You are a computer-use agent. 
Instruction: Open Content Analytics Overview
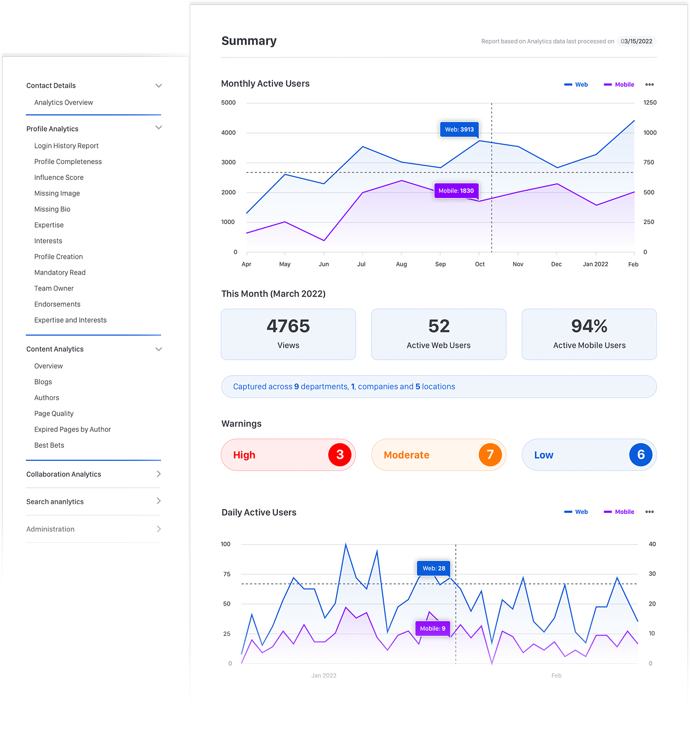[x=49, y=366]
